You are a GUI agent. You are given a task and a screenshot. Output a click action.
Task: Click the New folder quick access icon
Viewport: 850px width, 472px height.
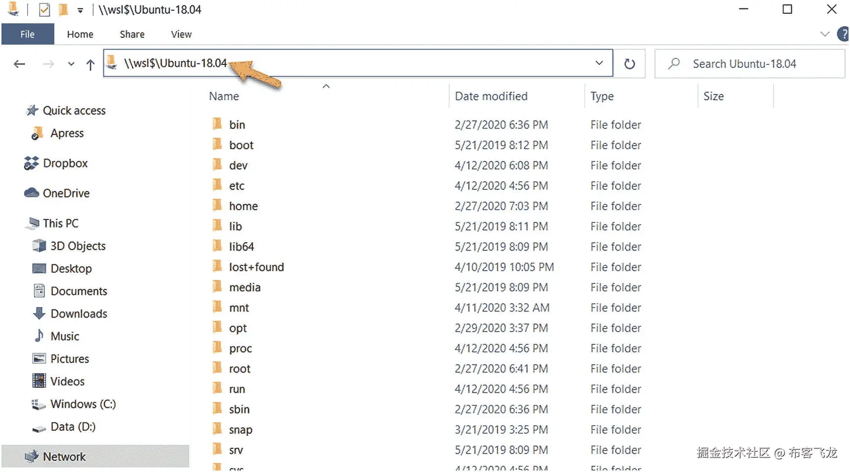pyautogui.click(x=63, y=10)
